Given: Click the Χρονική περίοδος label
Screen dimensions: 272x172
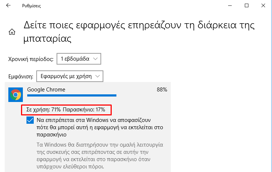Looking at the screenshot, I should coord(30,59).
